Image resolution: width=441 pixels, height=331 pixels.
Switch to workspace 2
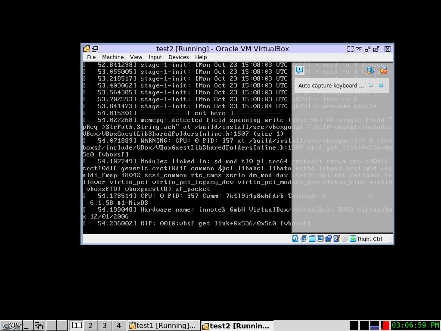click(90, 325)
